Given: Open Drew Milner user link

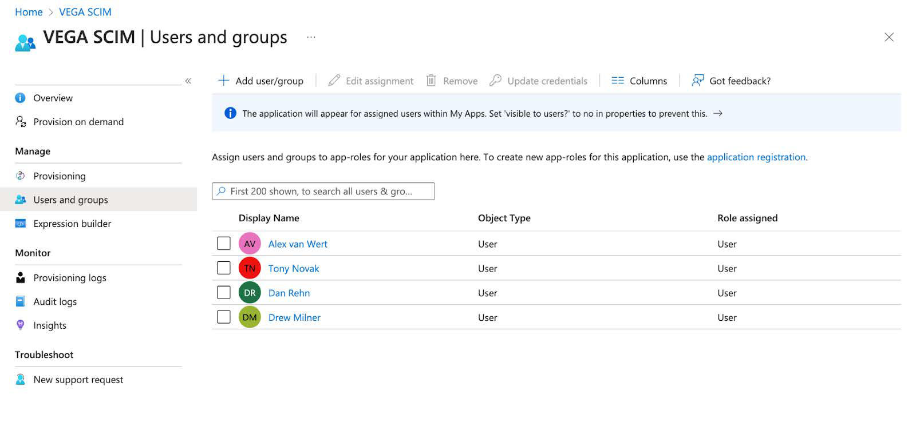Looking at the screenshot, I should [294, 318].
